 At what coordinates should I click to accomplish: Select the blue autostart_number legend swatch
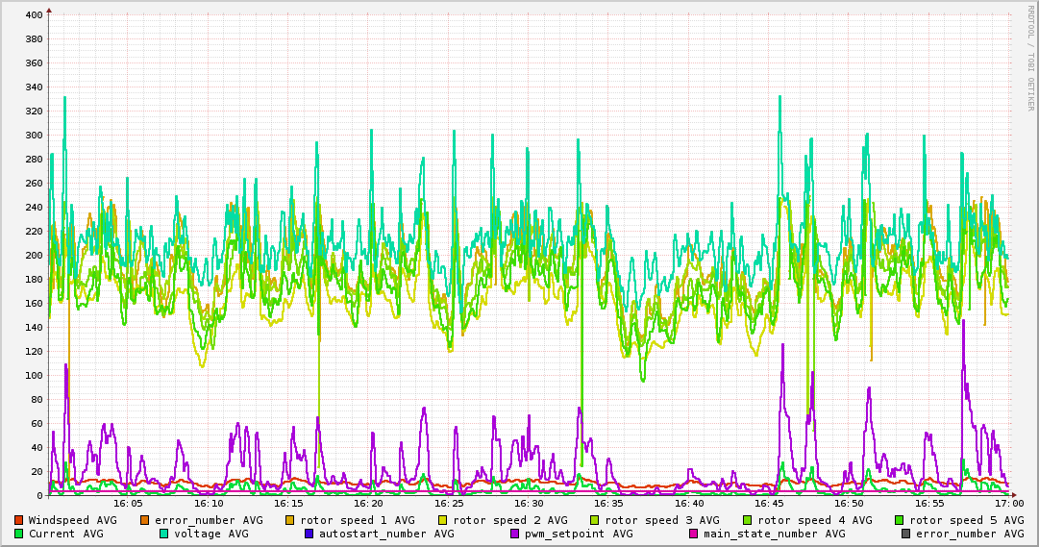(309, 534)
